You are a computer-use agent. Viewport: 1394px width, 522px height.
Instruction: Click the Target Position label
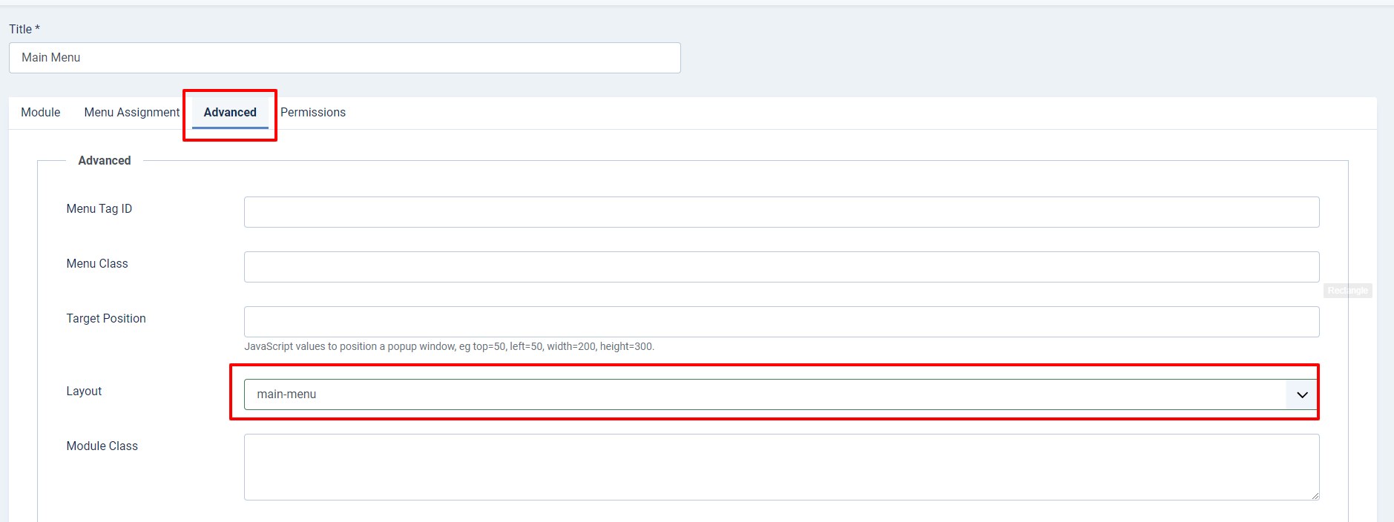(106, 319)
